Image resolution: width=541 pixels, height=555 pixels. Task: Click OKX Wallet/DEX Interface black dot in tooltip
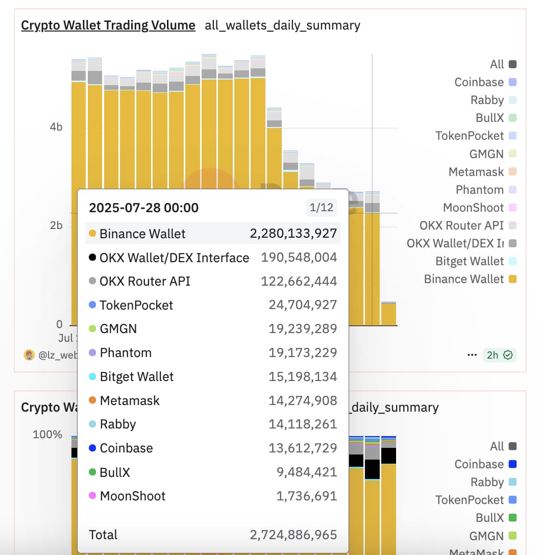pos(92,258)
